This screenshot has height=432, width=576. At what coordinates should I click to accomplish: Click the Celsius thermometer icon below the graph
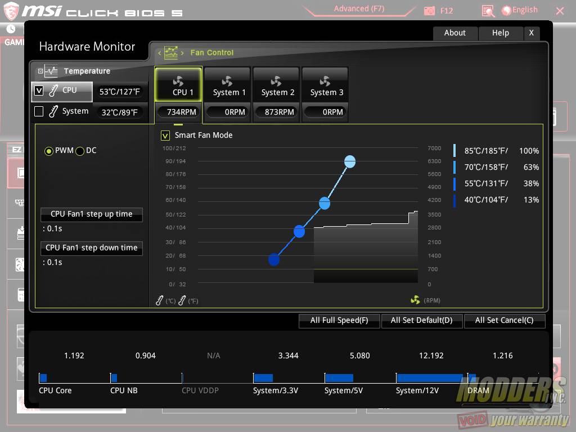[x=159, y=300]
